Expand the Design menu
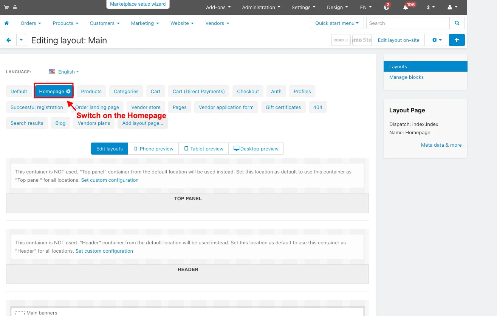This screenshot has width=497, height=316. point(338,7)
